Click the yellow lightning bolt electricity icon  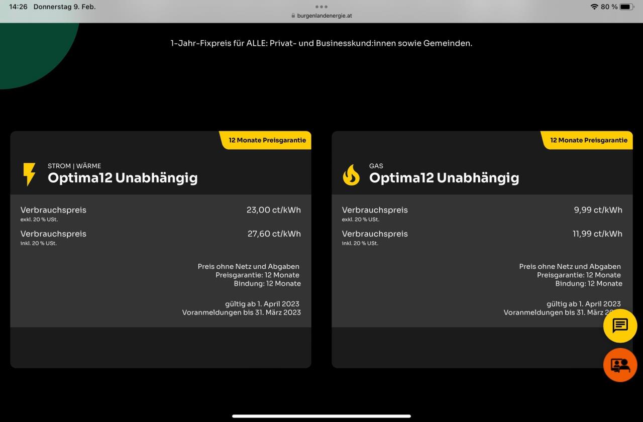[29, 174]
